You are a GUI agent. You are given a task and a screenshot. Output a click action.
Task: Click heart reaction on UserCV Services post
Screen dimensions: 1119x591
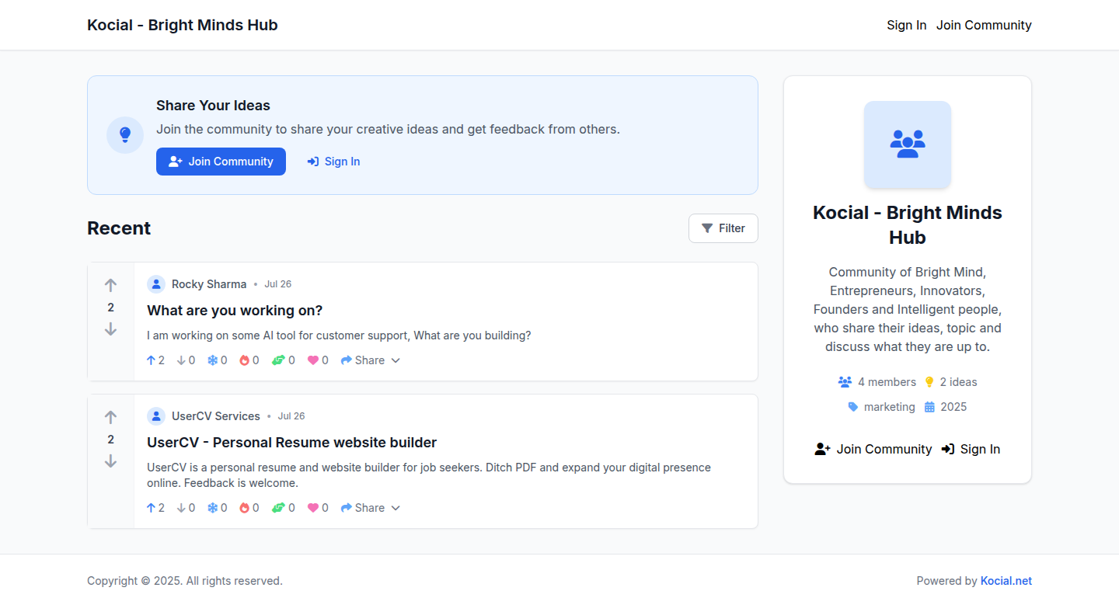click(318, 508)
